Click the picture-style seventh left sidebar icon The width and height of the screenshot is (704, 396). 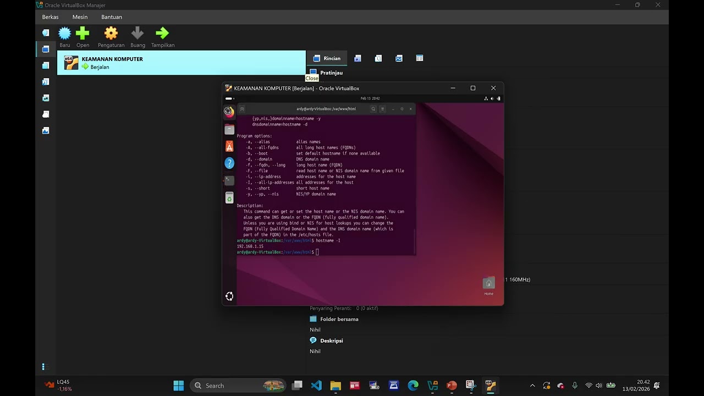tap(46, 130)
